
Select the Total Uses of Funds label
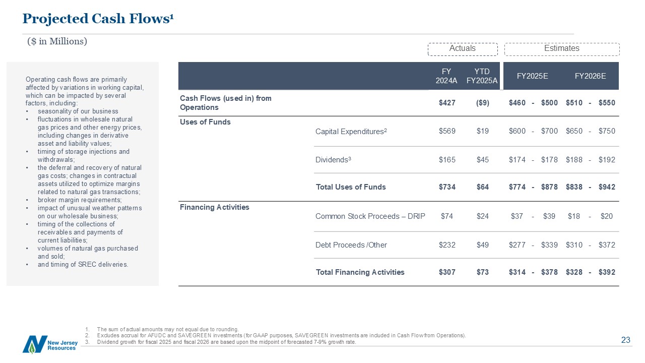point(351,187)
